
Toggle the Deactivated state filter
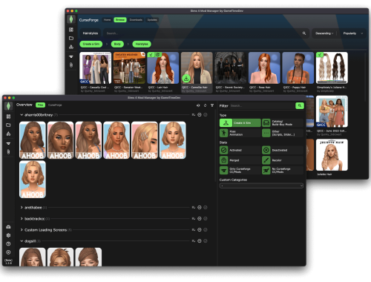[x=283, y=150]
